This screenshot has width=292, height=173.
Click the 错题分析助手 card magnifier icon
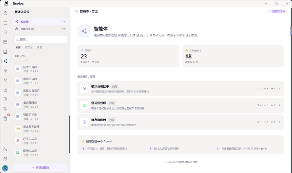[84, 88]
